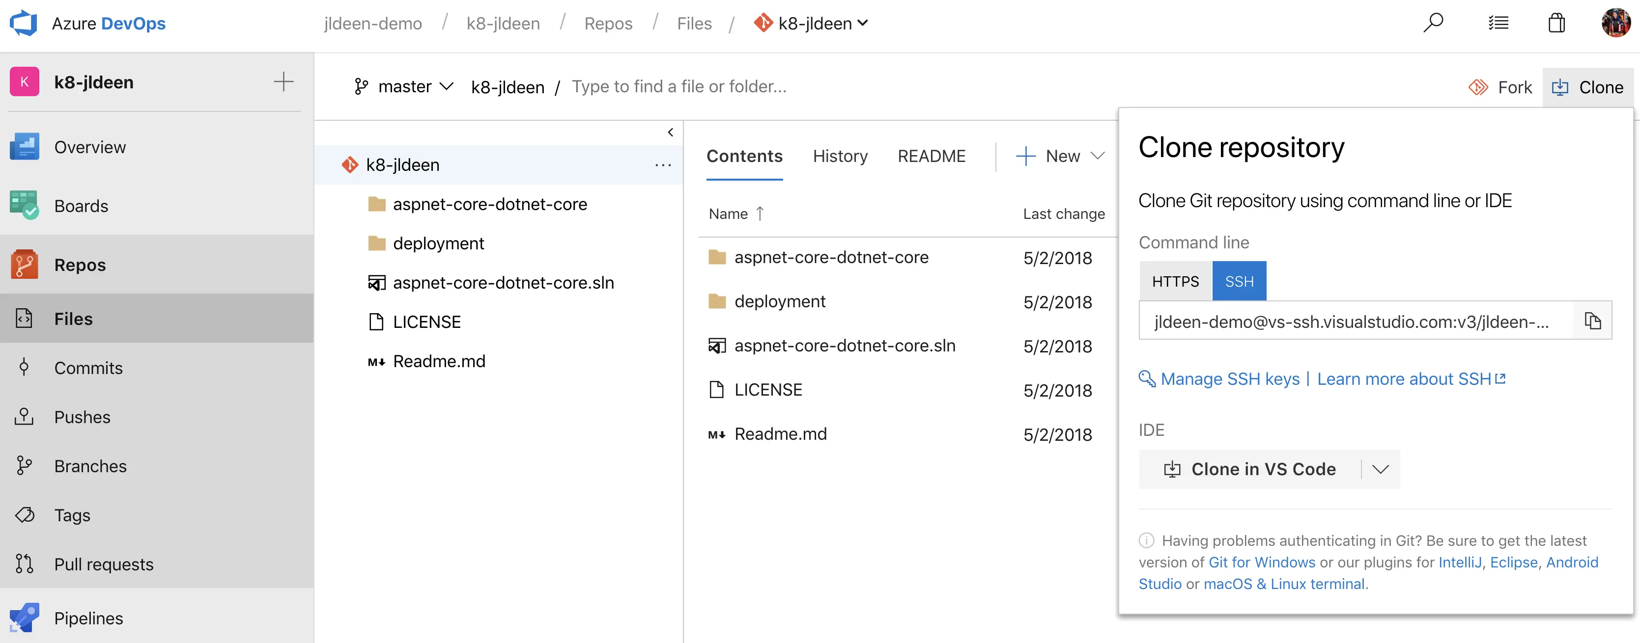This screenshot has width=1640, height=643.
Task: Open the search magnifier icon in header
Action: point(1433,24)
